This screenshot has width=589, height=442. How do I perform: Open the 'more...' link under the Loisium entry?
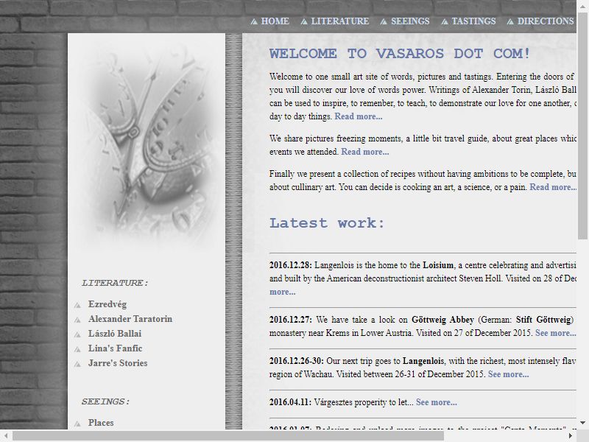283,292
